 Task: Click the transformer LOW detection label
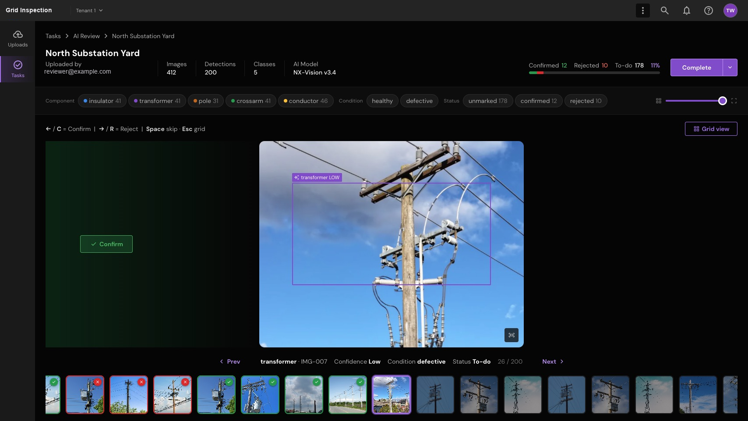(x=317, y=177)
